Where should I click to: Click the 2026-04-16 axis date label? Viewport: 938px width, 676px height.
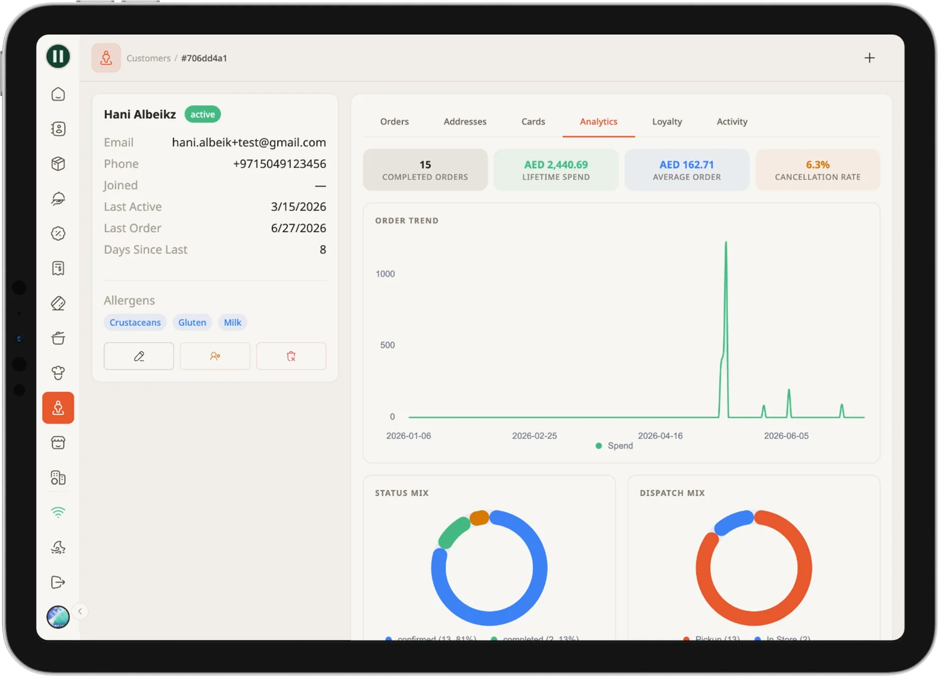point(660,436)
